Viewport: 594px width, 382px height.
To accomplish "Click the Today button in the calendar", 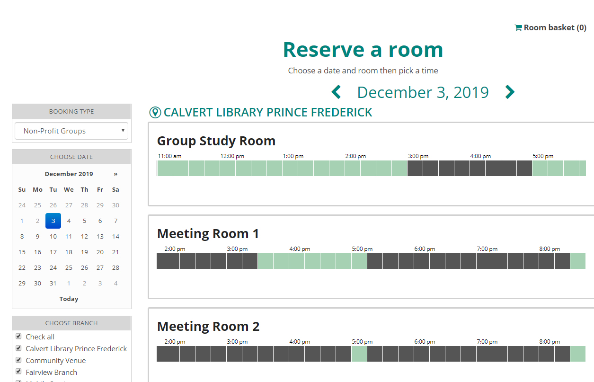I will pyautogui.click(x=69, y=299).
